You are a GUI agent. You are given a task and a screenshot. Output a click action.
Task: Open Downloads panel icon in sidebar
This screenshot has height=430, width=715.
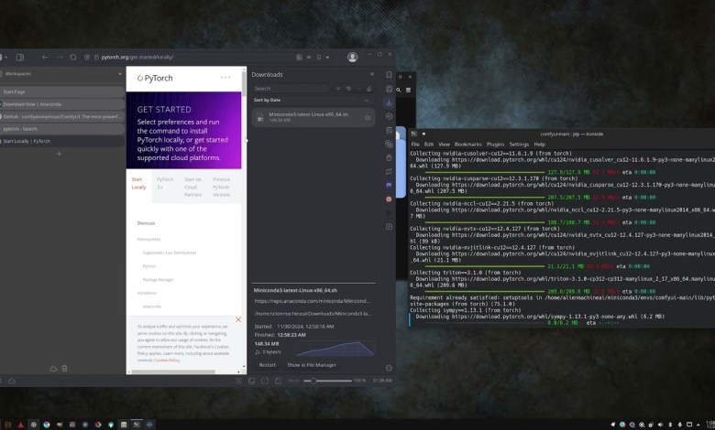389,102
